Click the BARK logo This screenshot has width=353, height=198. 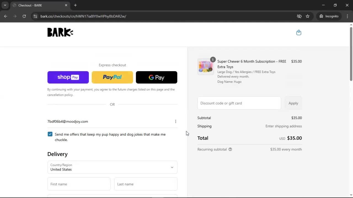tap(60, 32)
